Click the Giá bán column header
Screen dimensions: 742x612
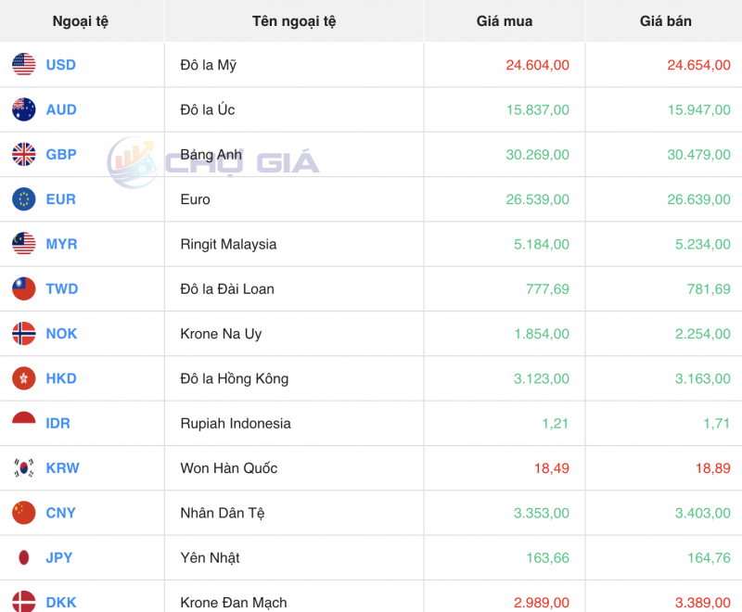665,21
